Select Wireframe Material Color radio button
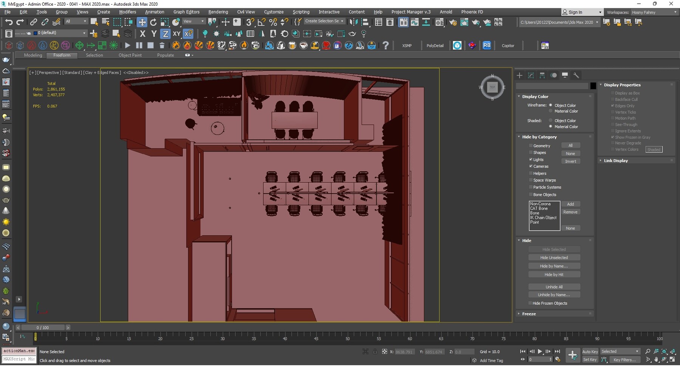 (551, 111)
